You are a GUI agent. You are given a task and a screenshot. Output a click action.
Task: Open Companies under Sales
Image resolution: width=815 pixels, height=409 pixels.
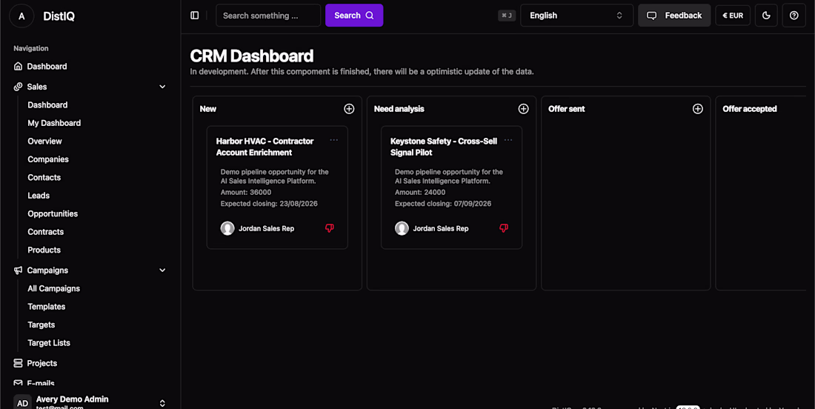[48, 159]
